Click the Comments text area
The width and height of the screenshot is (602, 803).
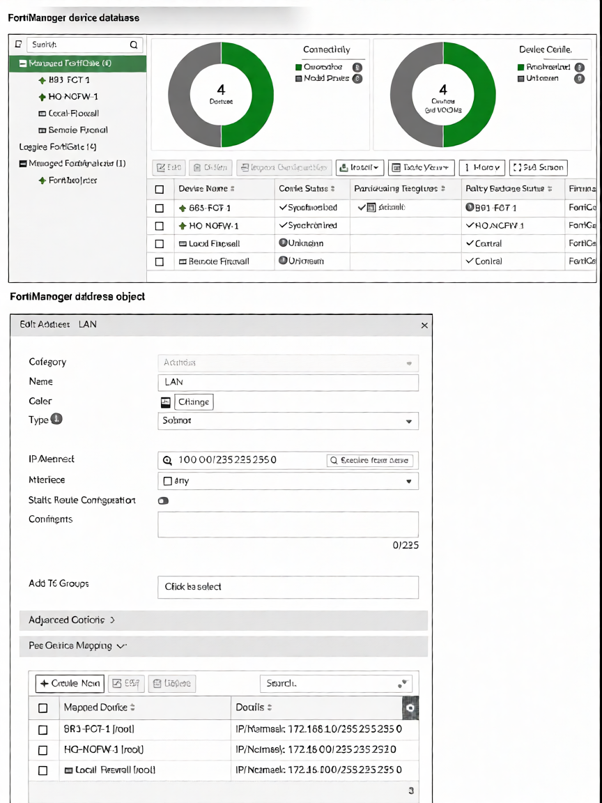coord(288,524)
